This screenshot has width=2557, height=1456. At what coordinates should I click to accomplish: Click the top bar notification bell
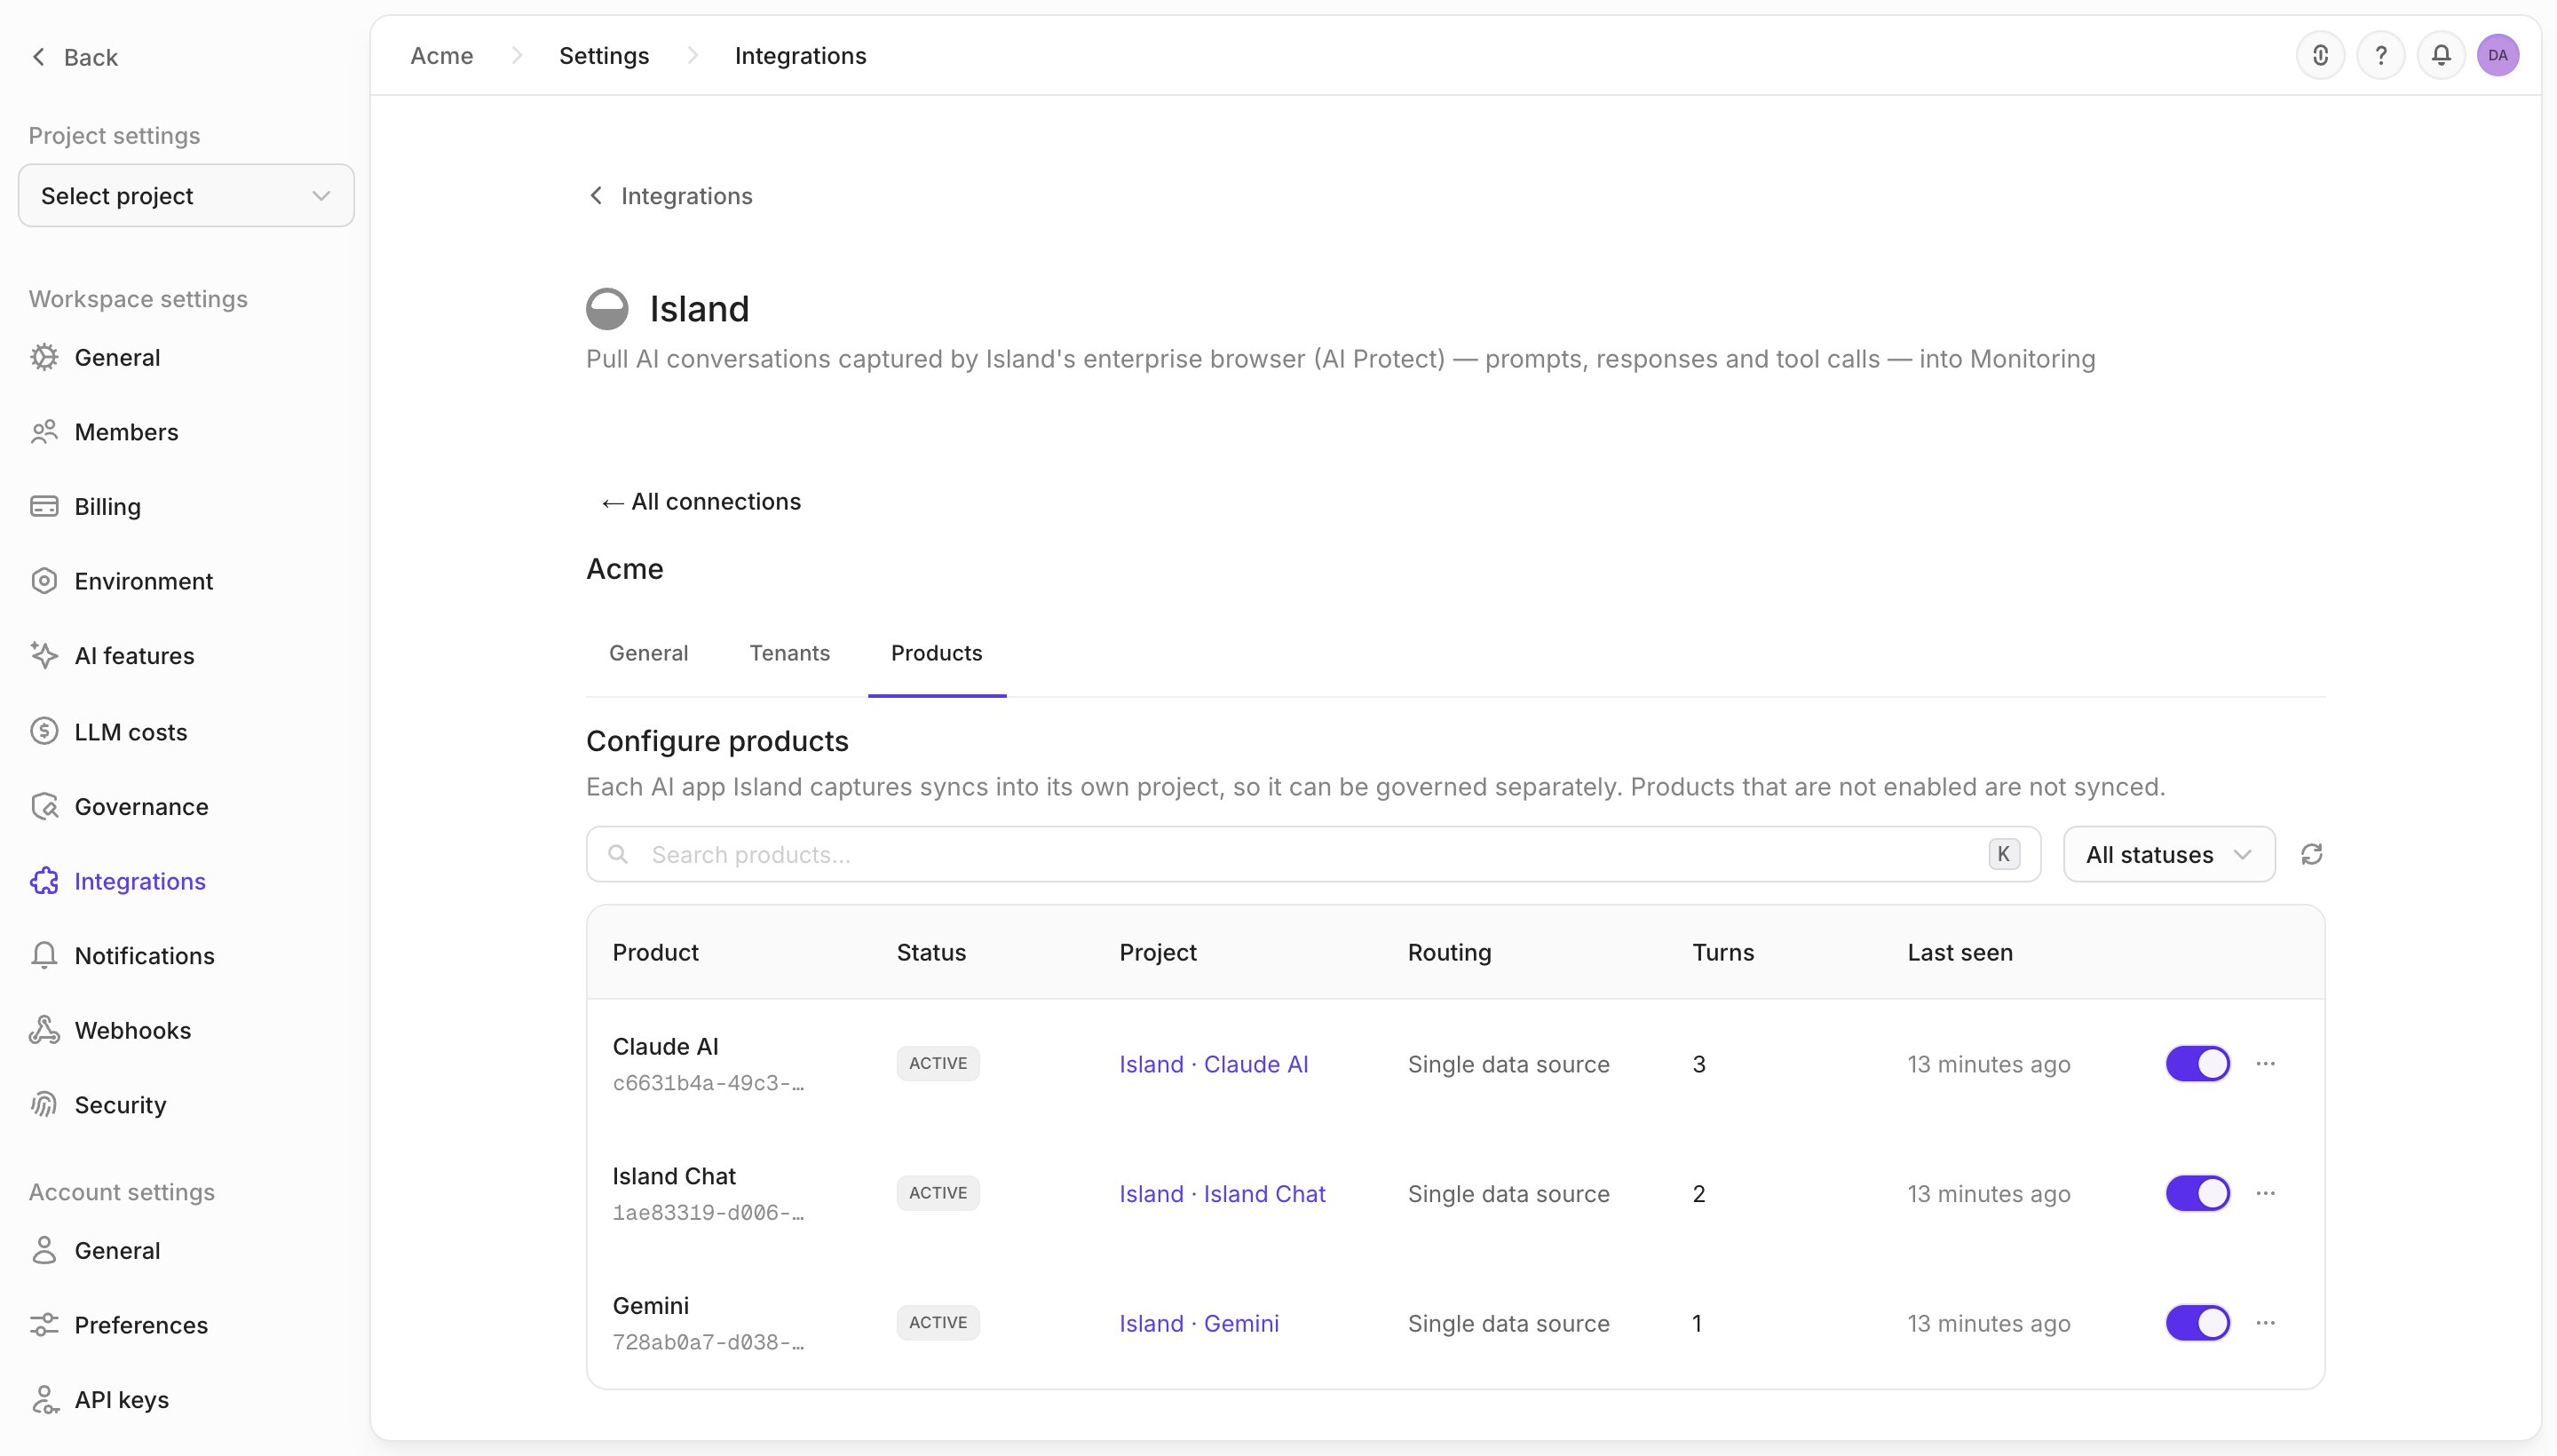[x=2440, y=55]
